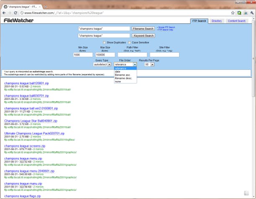Image resolution: width=256 pixels, height=199 pixels.
Task: Choose filename asc. ordering option
Action: tap(125, 75)
